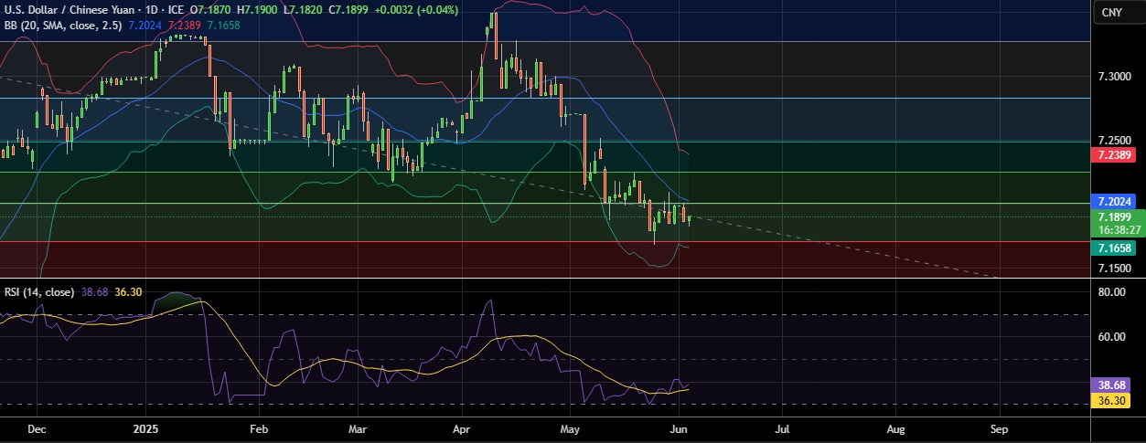Click the 2025 label on time axis

click(x=146, y=427)
